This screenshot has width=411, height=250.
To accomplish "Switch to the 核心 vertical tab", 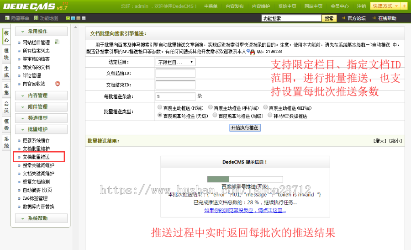I will click(x=6, y=36).
